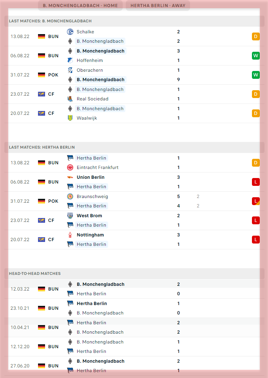268x378 pixels.
Task: Open the Schalke team link
Action: [x=85, y=32]
